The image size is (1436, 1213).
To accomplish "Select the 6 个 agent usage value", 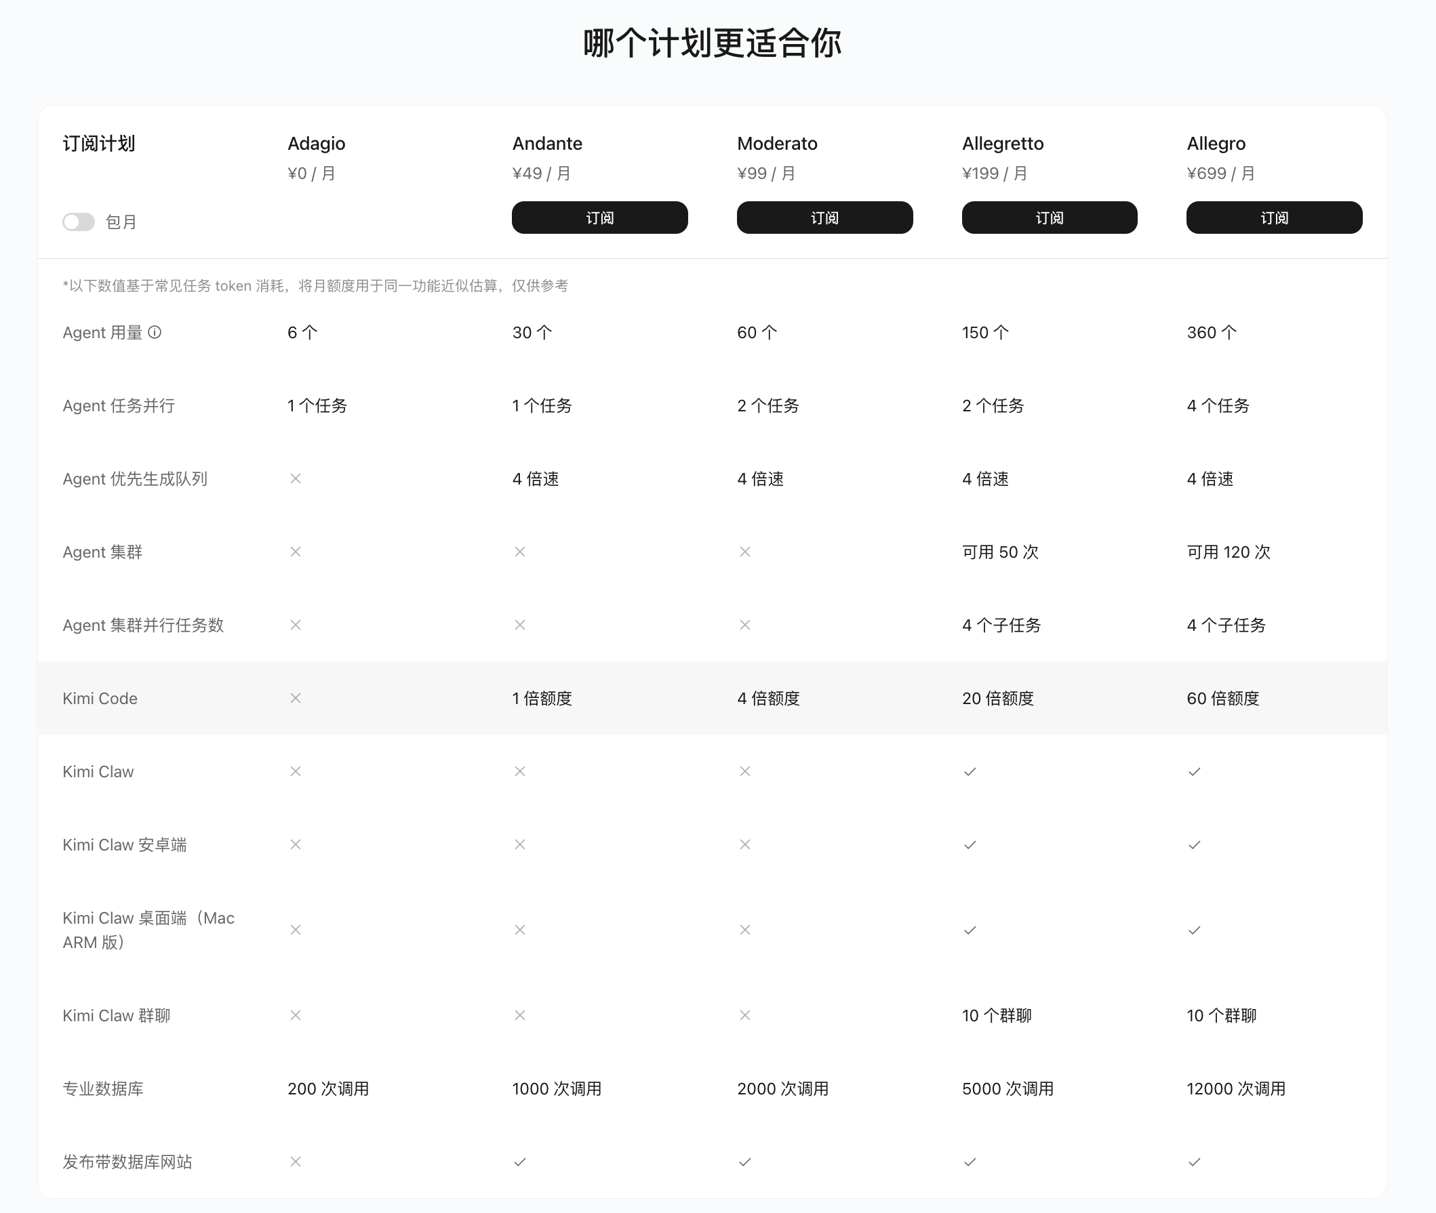I will (x=302, y=333).
